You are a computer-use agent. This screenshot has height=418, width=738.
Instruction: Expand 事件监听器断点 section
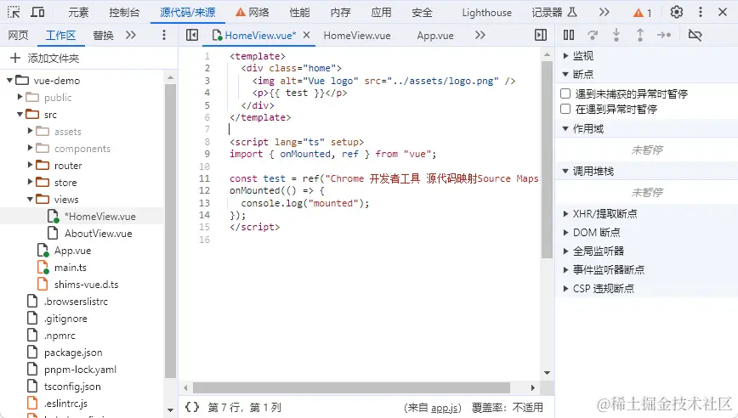coord(565,270)
